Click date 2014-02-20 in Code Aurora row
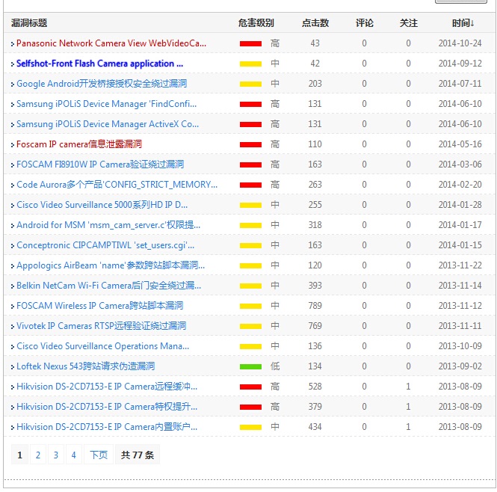 point(460,185)
